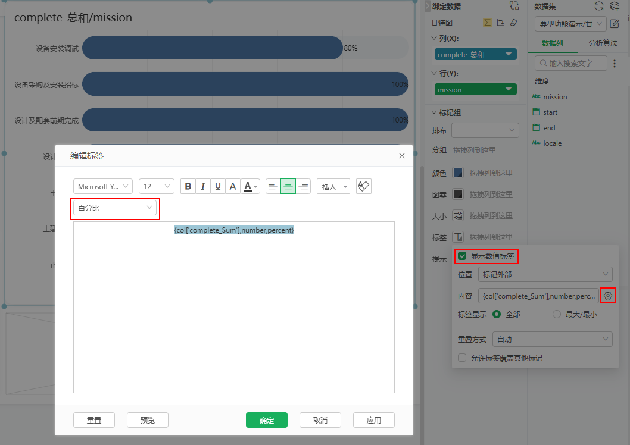The height and width of the screenshot is (445, 630).
Task: Refresh the dataset list
Action: coord(599,6)
